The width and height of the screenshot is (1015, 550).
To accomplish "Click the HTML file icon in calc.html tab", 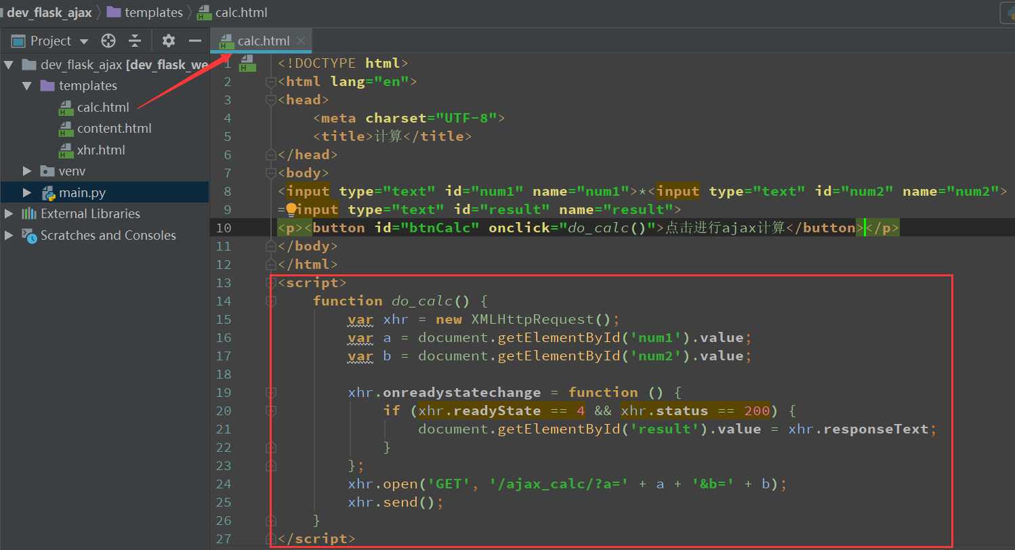I will [226, 41].
